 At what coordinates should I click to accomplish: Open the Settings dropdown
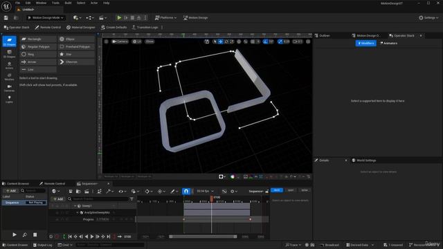428,18
